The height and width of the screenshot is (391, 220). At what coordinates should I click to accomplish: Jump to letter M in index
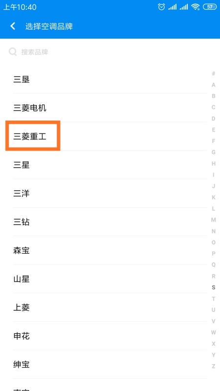(x=214, y=219)
